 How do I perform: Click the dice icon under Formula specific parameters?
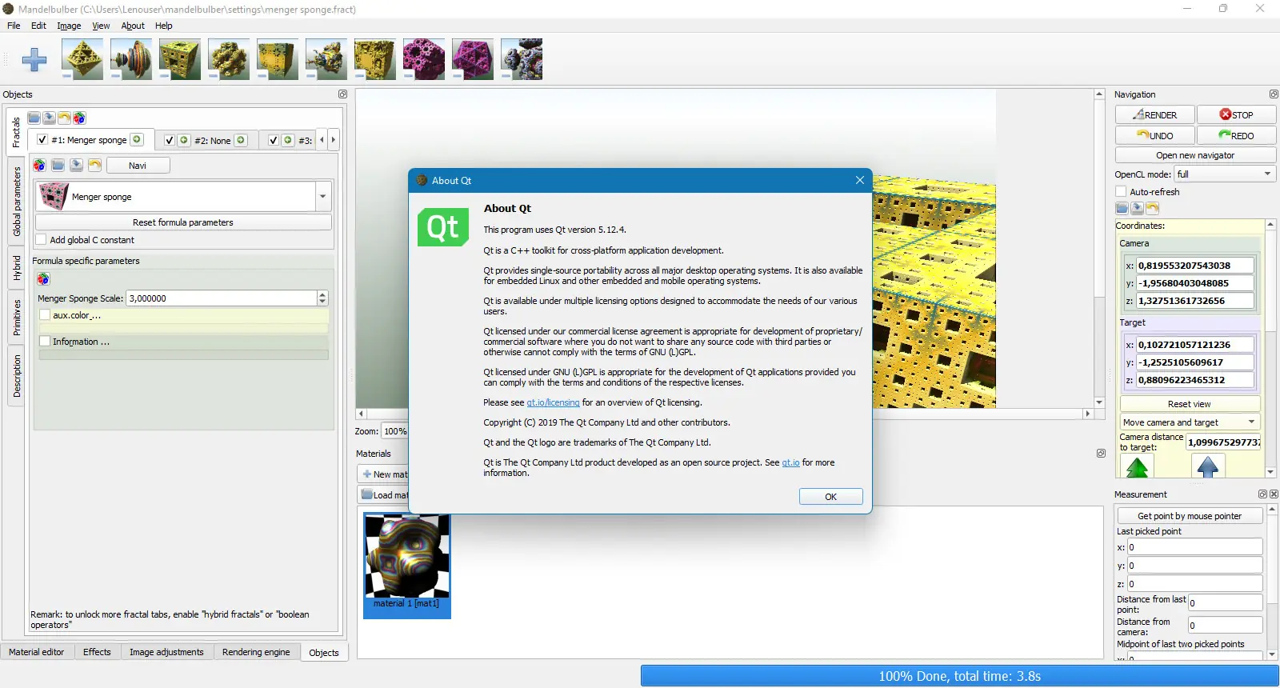pos(43,279)
